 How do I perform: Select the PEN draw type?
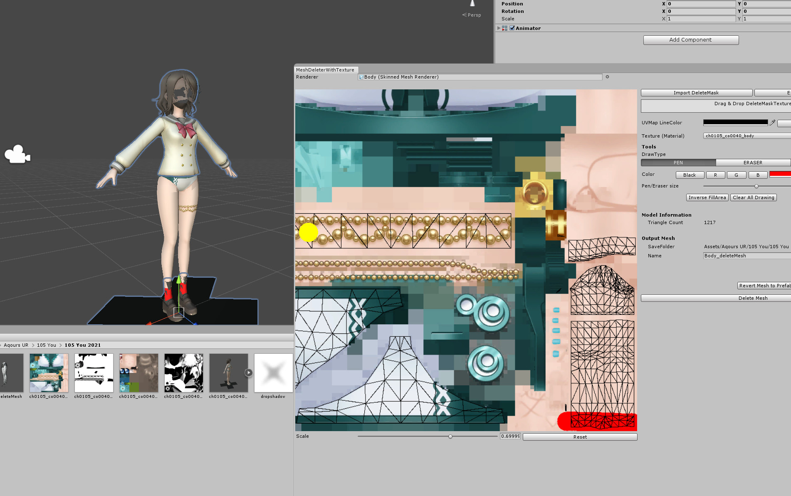tap(678, 163)
